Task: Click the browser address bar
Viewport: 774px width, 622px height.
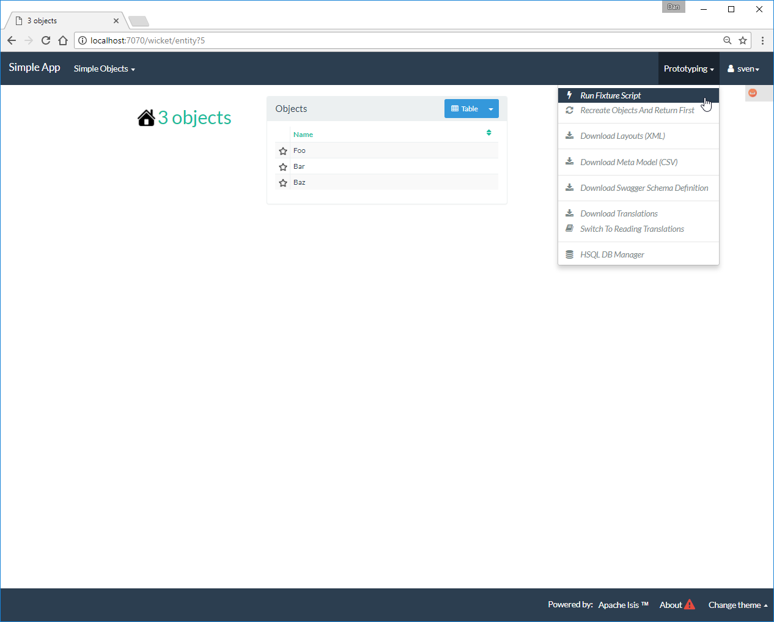Action: 397,40
